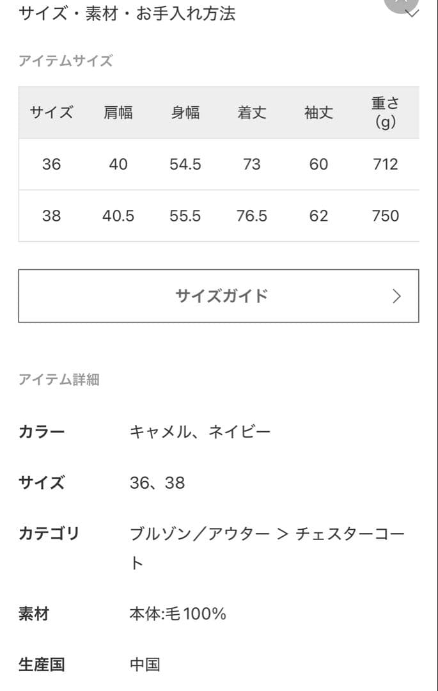Click the 身幅 column header
The width and height of the screenshot is (438, 691).
(x=185, y=113)
